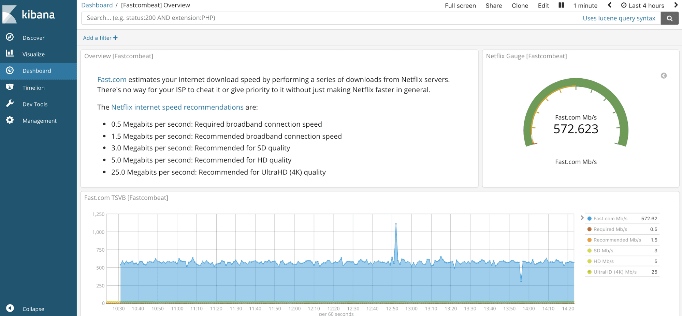Open Dev Tools via the wrench icon

tap(10, 104)
